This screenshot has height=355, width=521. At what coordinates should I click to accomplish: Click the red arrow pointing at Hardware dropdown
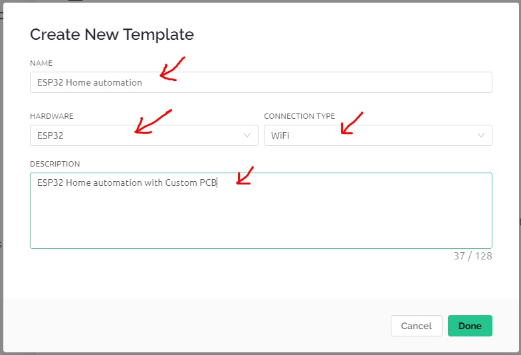[x=153, y=122]
